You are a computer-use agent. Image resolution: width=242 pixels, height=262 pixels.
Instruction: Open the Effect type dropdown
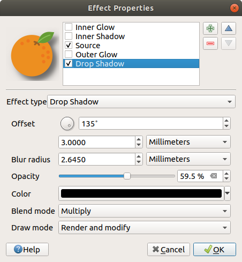click(141, 102)
